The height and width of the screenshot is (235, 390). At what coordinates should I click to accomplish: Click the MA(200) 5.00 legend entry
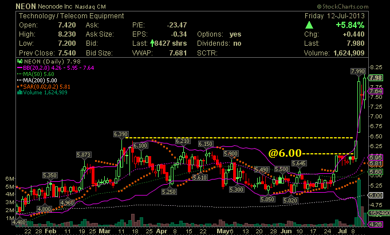[x=37, y=80]
